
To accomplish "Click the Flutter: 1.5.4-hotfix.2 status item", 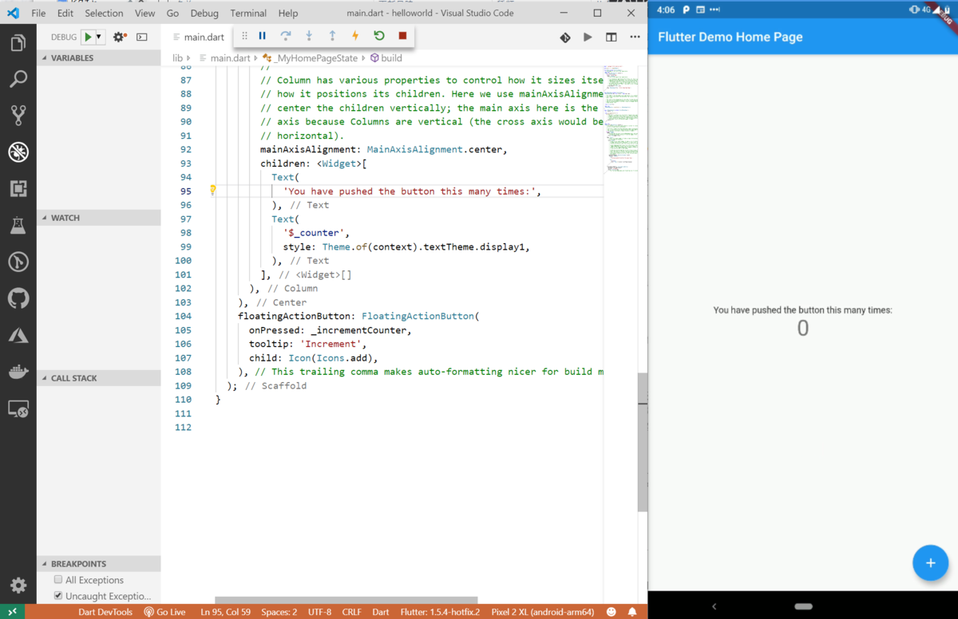I will [440, 612].
